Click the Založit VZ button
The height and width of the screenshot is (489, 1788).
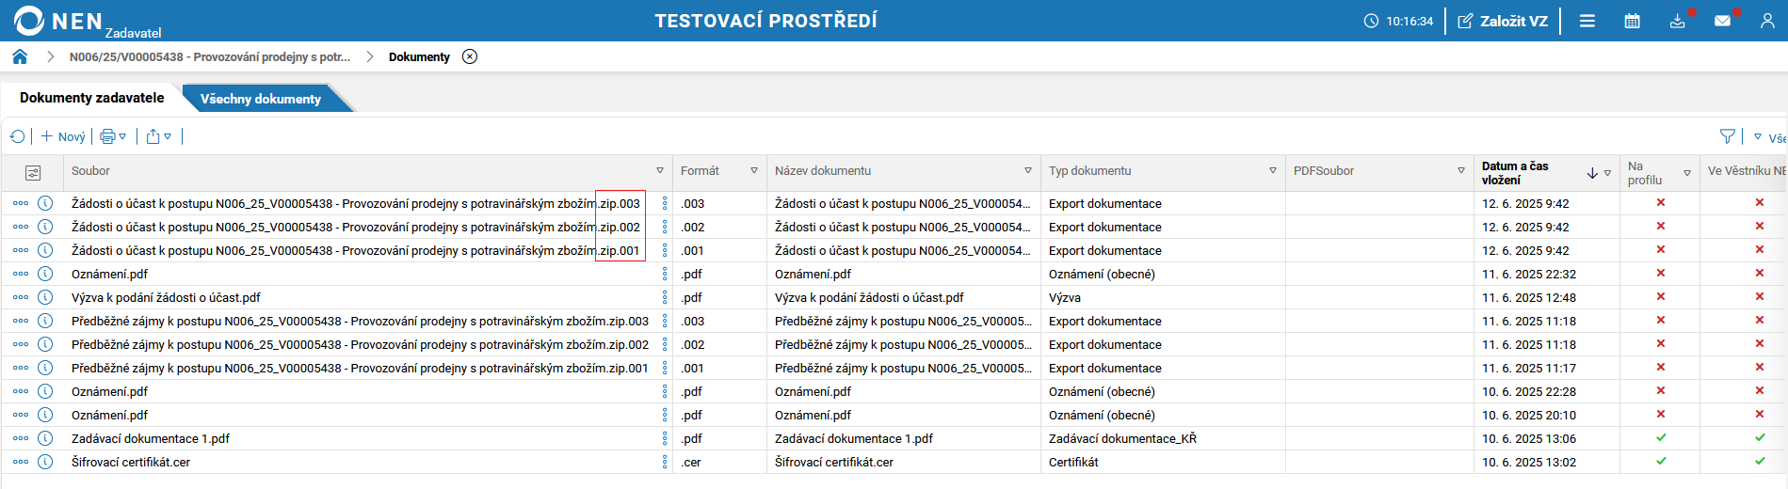pyautogui.click(x=1503, y=21)
